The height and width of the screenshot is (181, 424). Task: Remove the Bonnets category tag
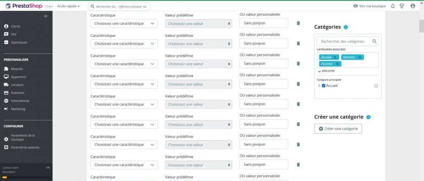(x=360, y=57)
